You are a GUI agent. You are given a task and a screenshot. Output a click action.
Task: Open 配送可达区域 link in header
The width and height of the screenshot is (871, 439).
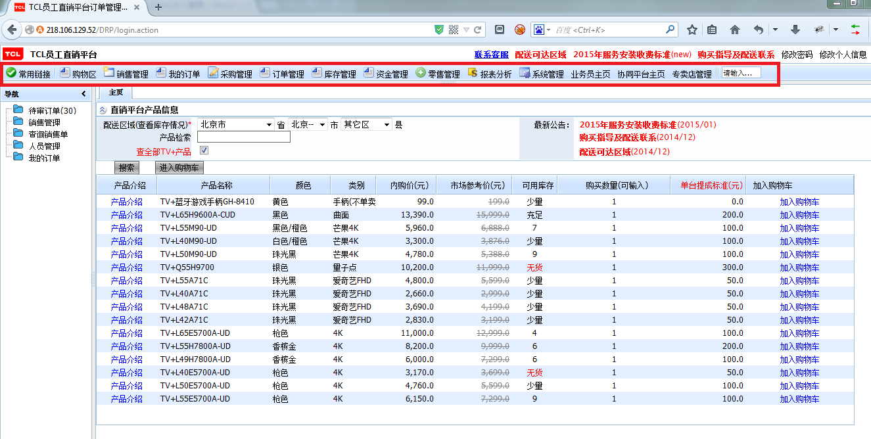click(x=540, y=55)
